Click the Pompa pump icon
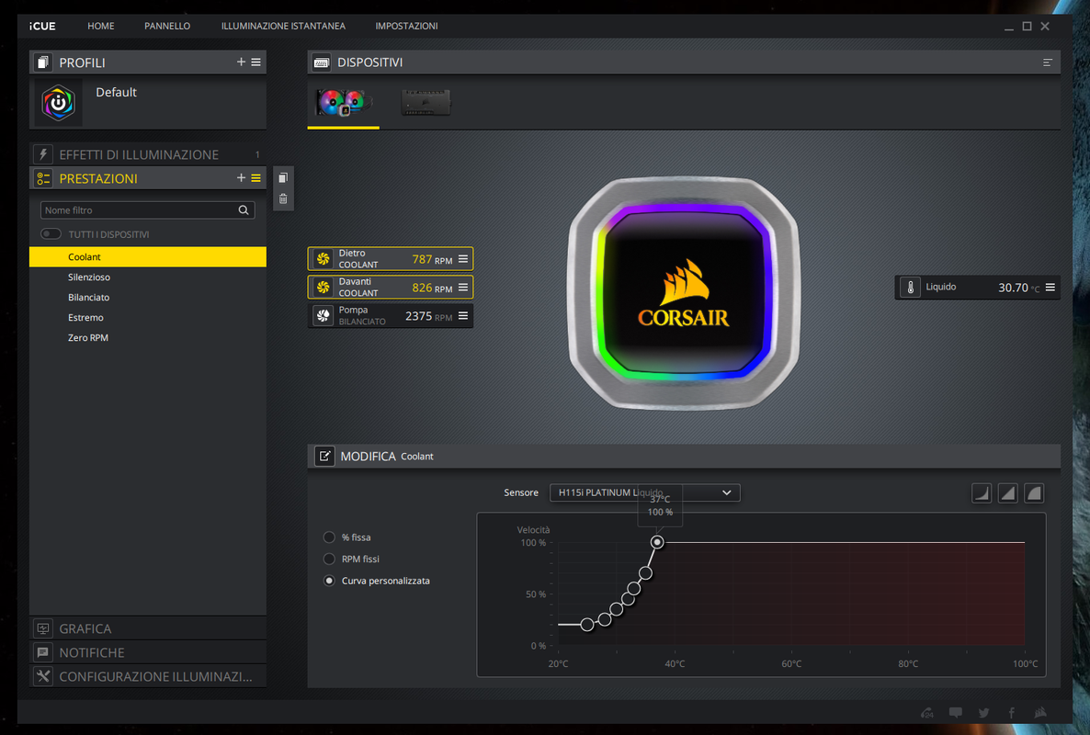 [324, 316]
